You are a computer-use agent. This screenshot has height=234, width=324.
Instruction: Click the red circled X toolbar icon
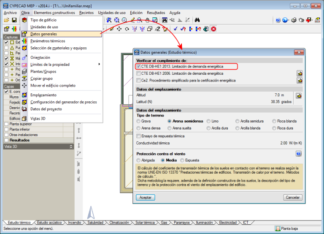(x=213, y=29)
